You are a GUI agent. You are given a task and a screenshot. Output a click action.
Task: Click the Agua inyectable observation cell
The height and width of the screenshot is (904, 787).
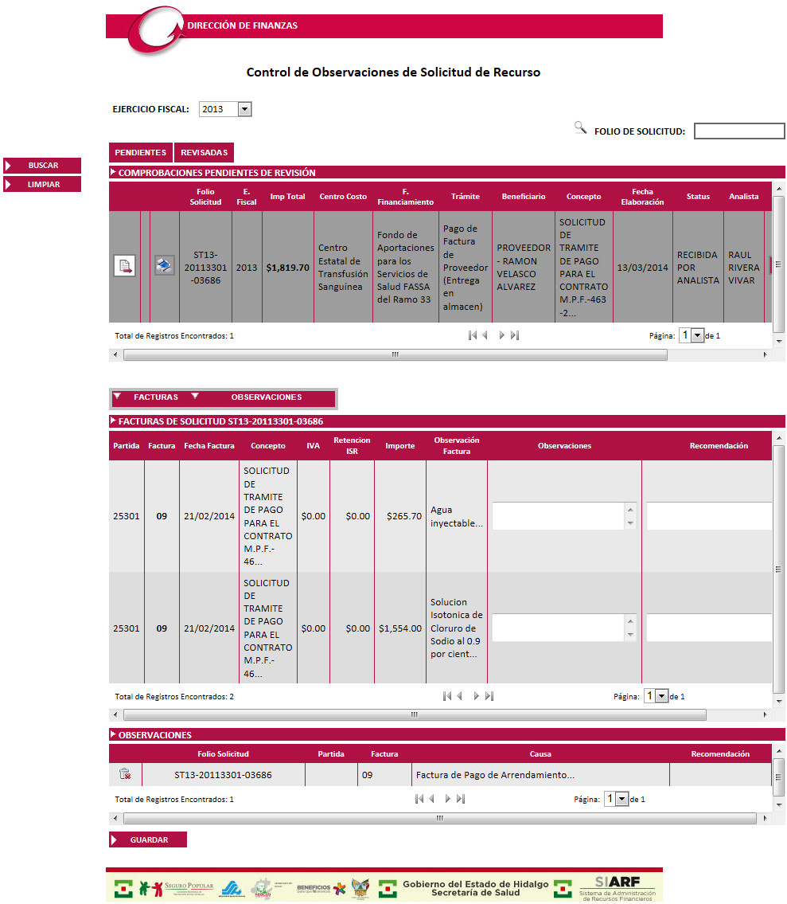[456, 517]
